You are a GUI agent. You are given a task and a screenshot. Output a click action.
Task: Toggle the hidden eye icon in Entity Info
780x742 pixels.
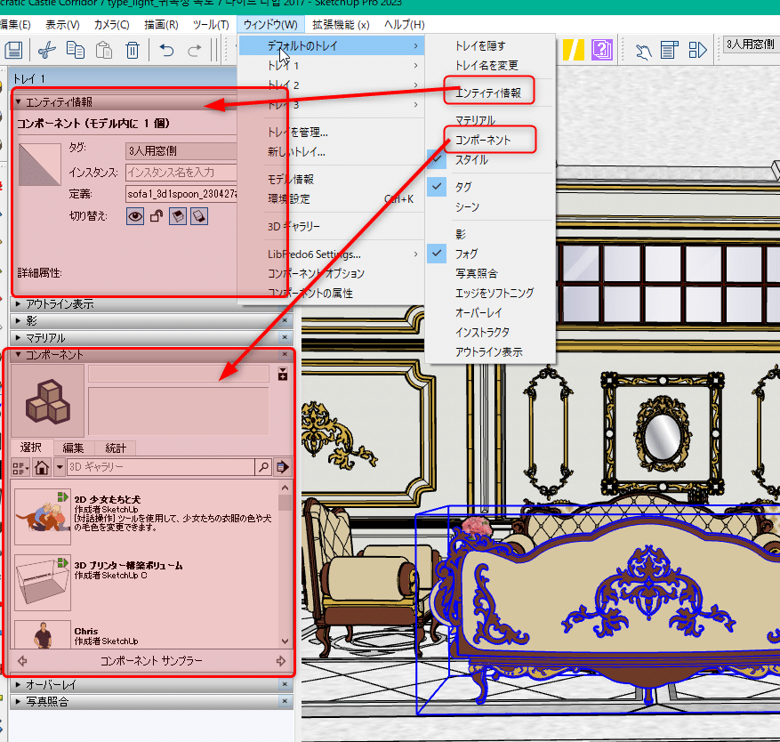coord(135,216)
